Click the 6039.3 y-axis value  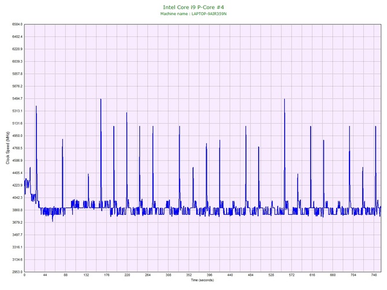[17, 61]
